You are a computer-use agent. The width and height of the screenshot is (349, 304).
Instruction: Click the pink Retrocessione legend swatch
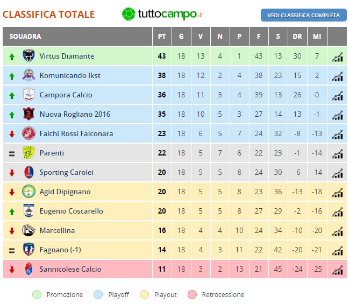193,295
